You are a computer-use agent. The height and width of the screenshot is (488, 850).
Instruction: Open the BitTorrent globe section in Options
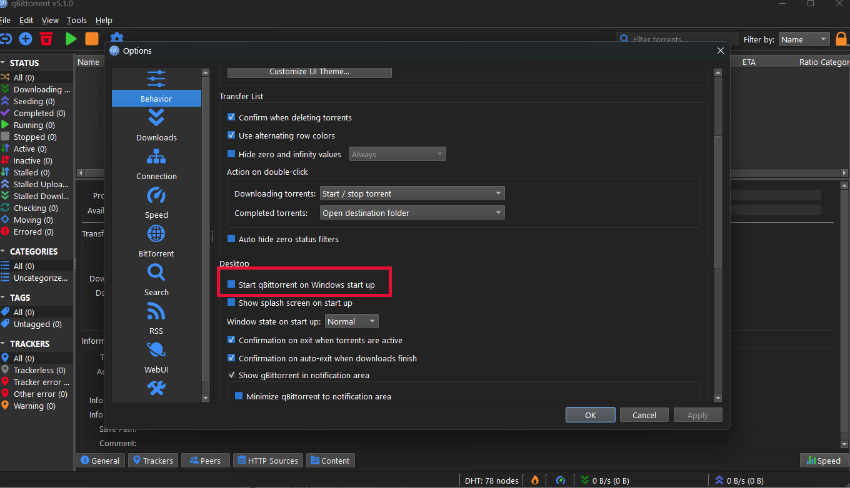pos(156,242)
